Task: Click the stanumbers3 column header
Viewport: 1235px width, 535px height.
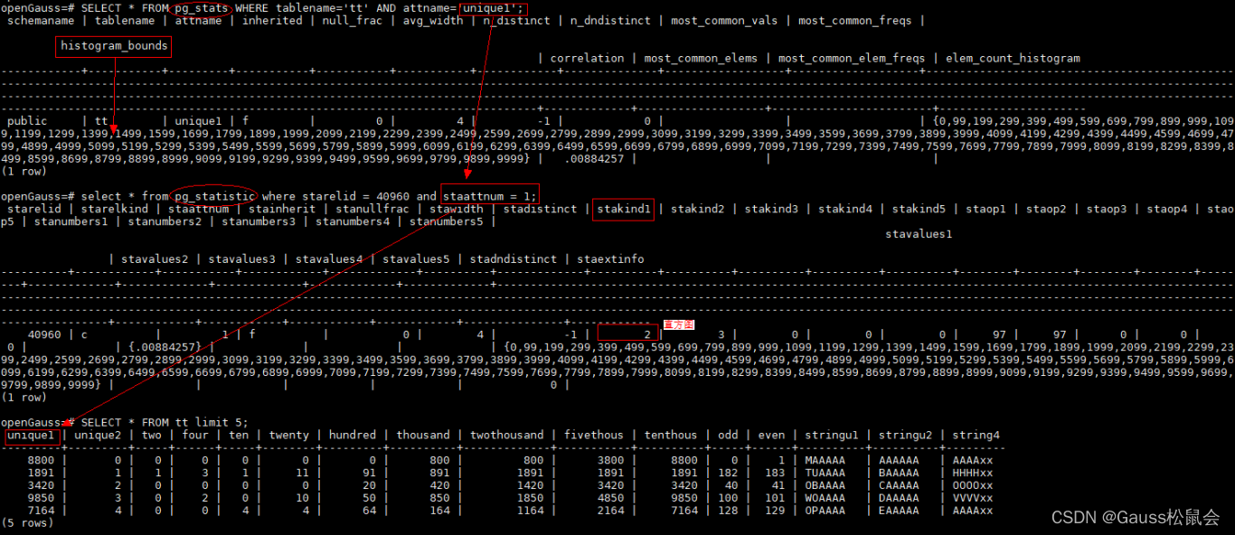Action: [x=259, y=221]
